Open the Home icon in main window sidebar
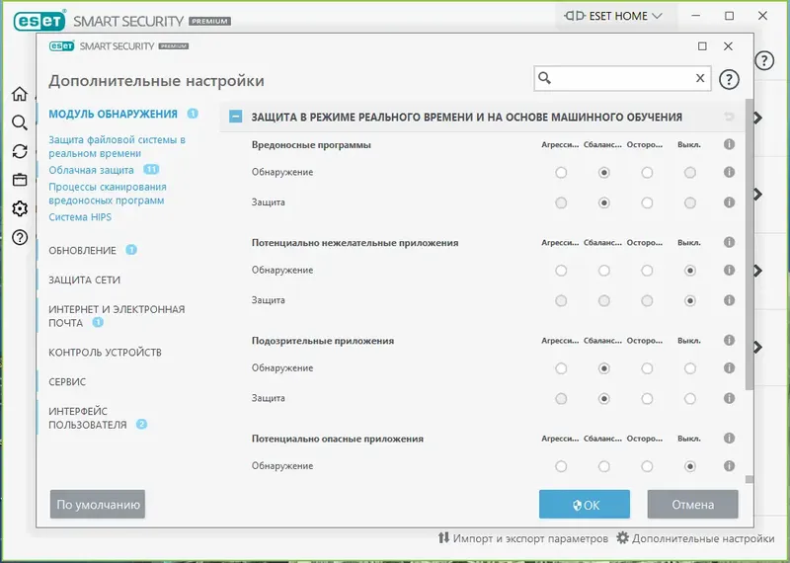This screenshot has height=563, width=790. coord(20,93)
